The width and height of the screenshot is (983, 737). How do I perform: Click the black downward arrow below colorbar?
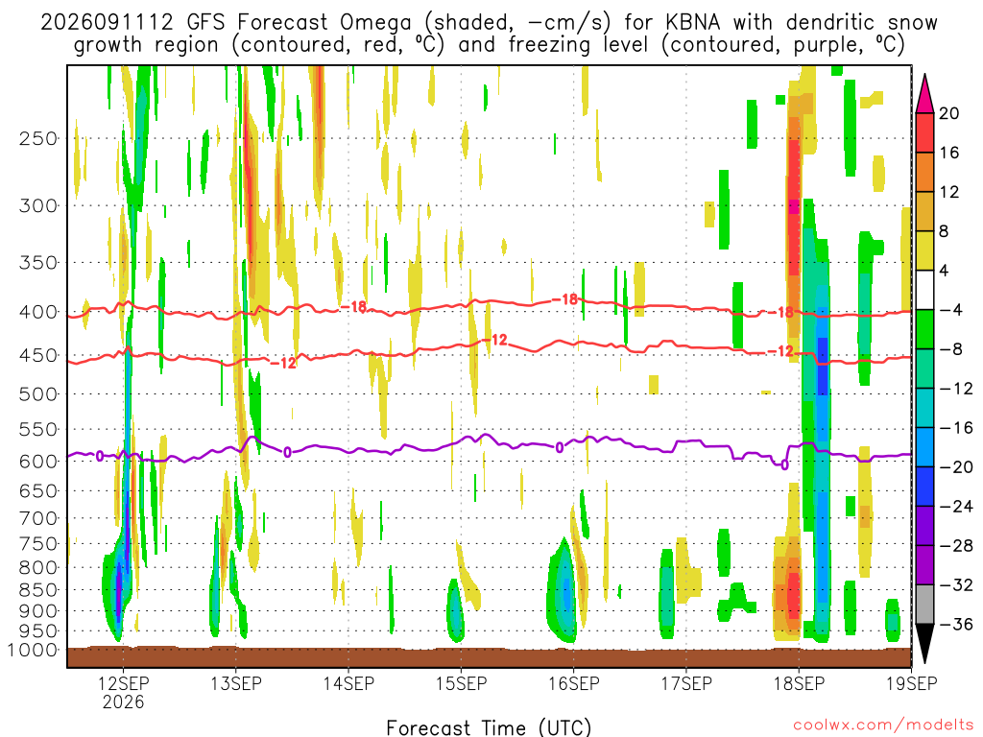[924, 644]
